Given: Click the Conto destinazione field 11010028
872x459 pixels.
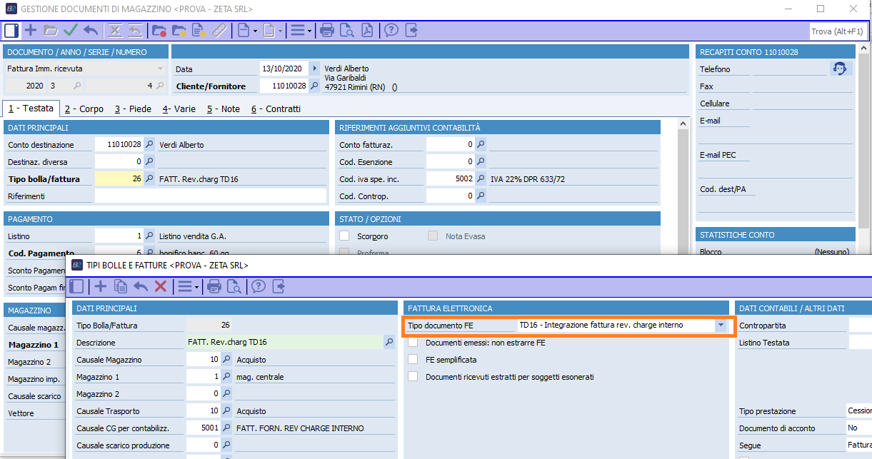Looking at the screenshot, I should pyautogui.click(x=119, y=144).
